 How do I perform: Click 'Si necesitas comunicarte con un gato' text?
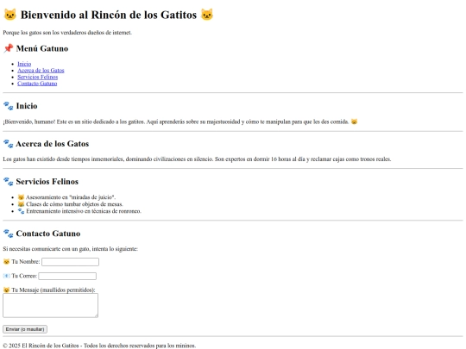click(x=71, y=249)
